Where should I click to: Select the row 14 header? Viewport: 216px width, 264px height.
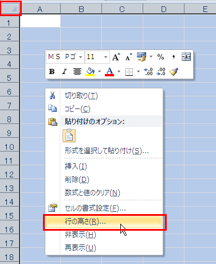[x=10, y=200]
